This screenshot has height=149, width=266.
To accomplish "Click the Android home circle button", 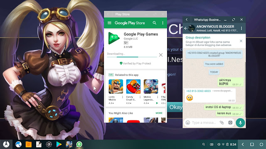I will tap(261, 144).
